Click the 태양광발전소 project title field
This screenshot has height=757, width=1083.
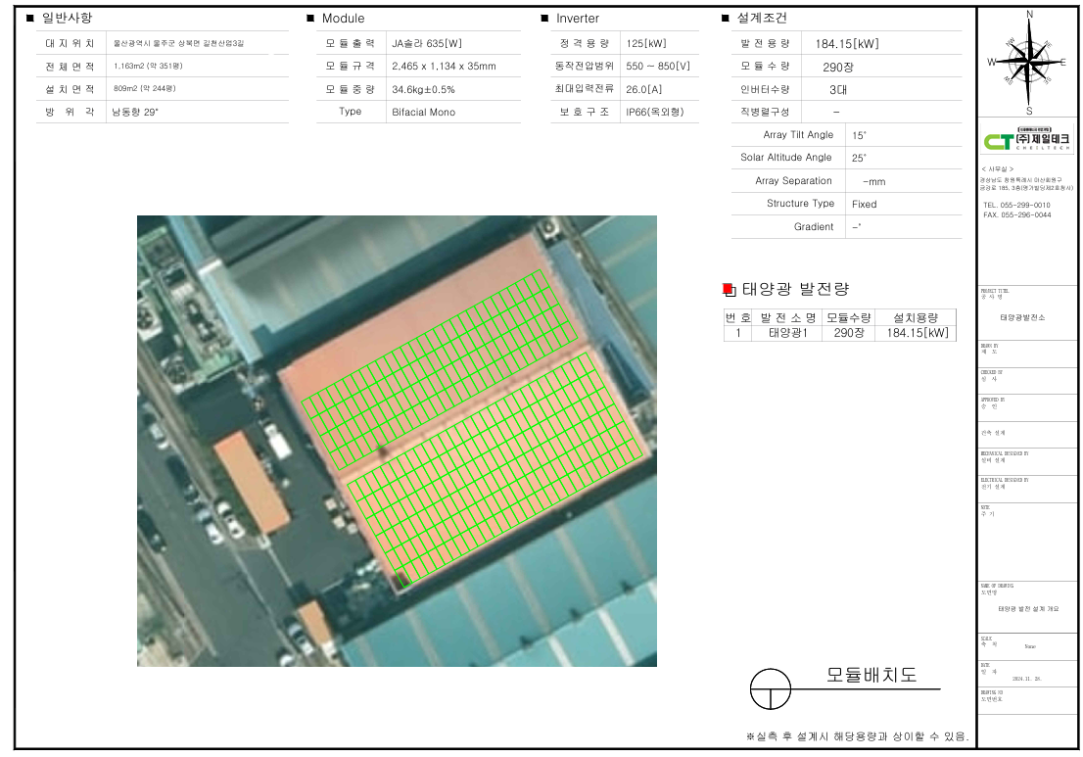[x=1023, y=317]
